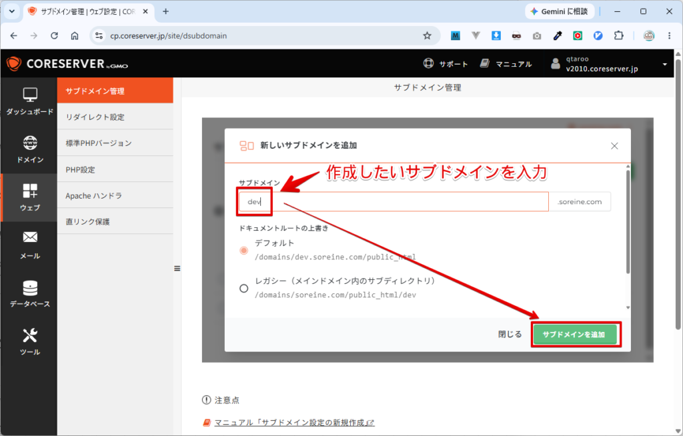Open Support (サポート) in header
683x436 pixels.
(446, 64)
